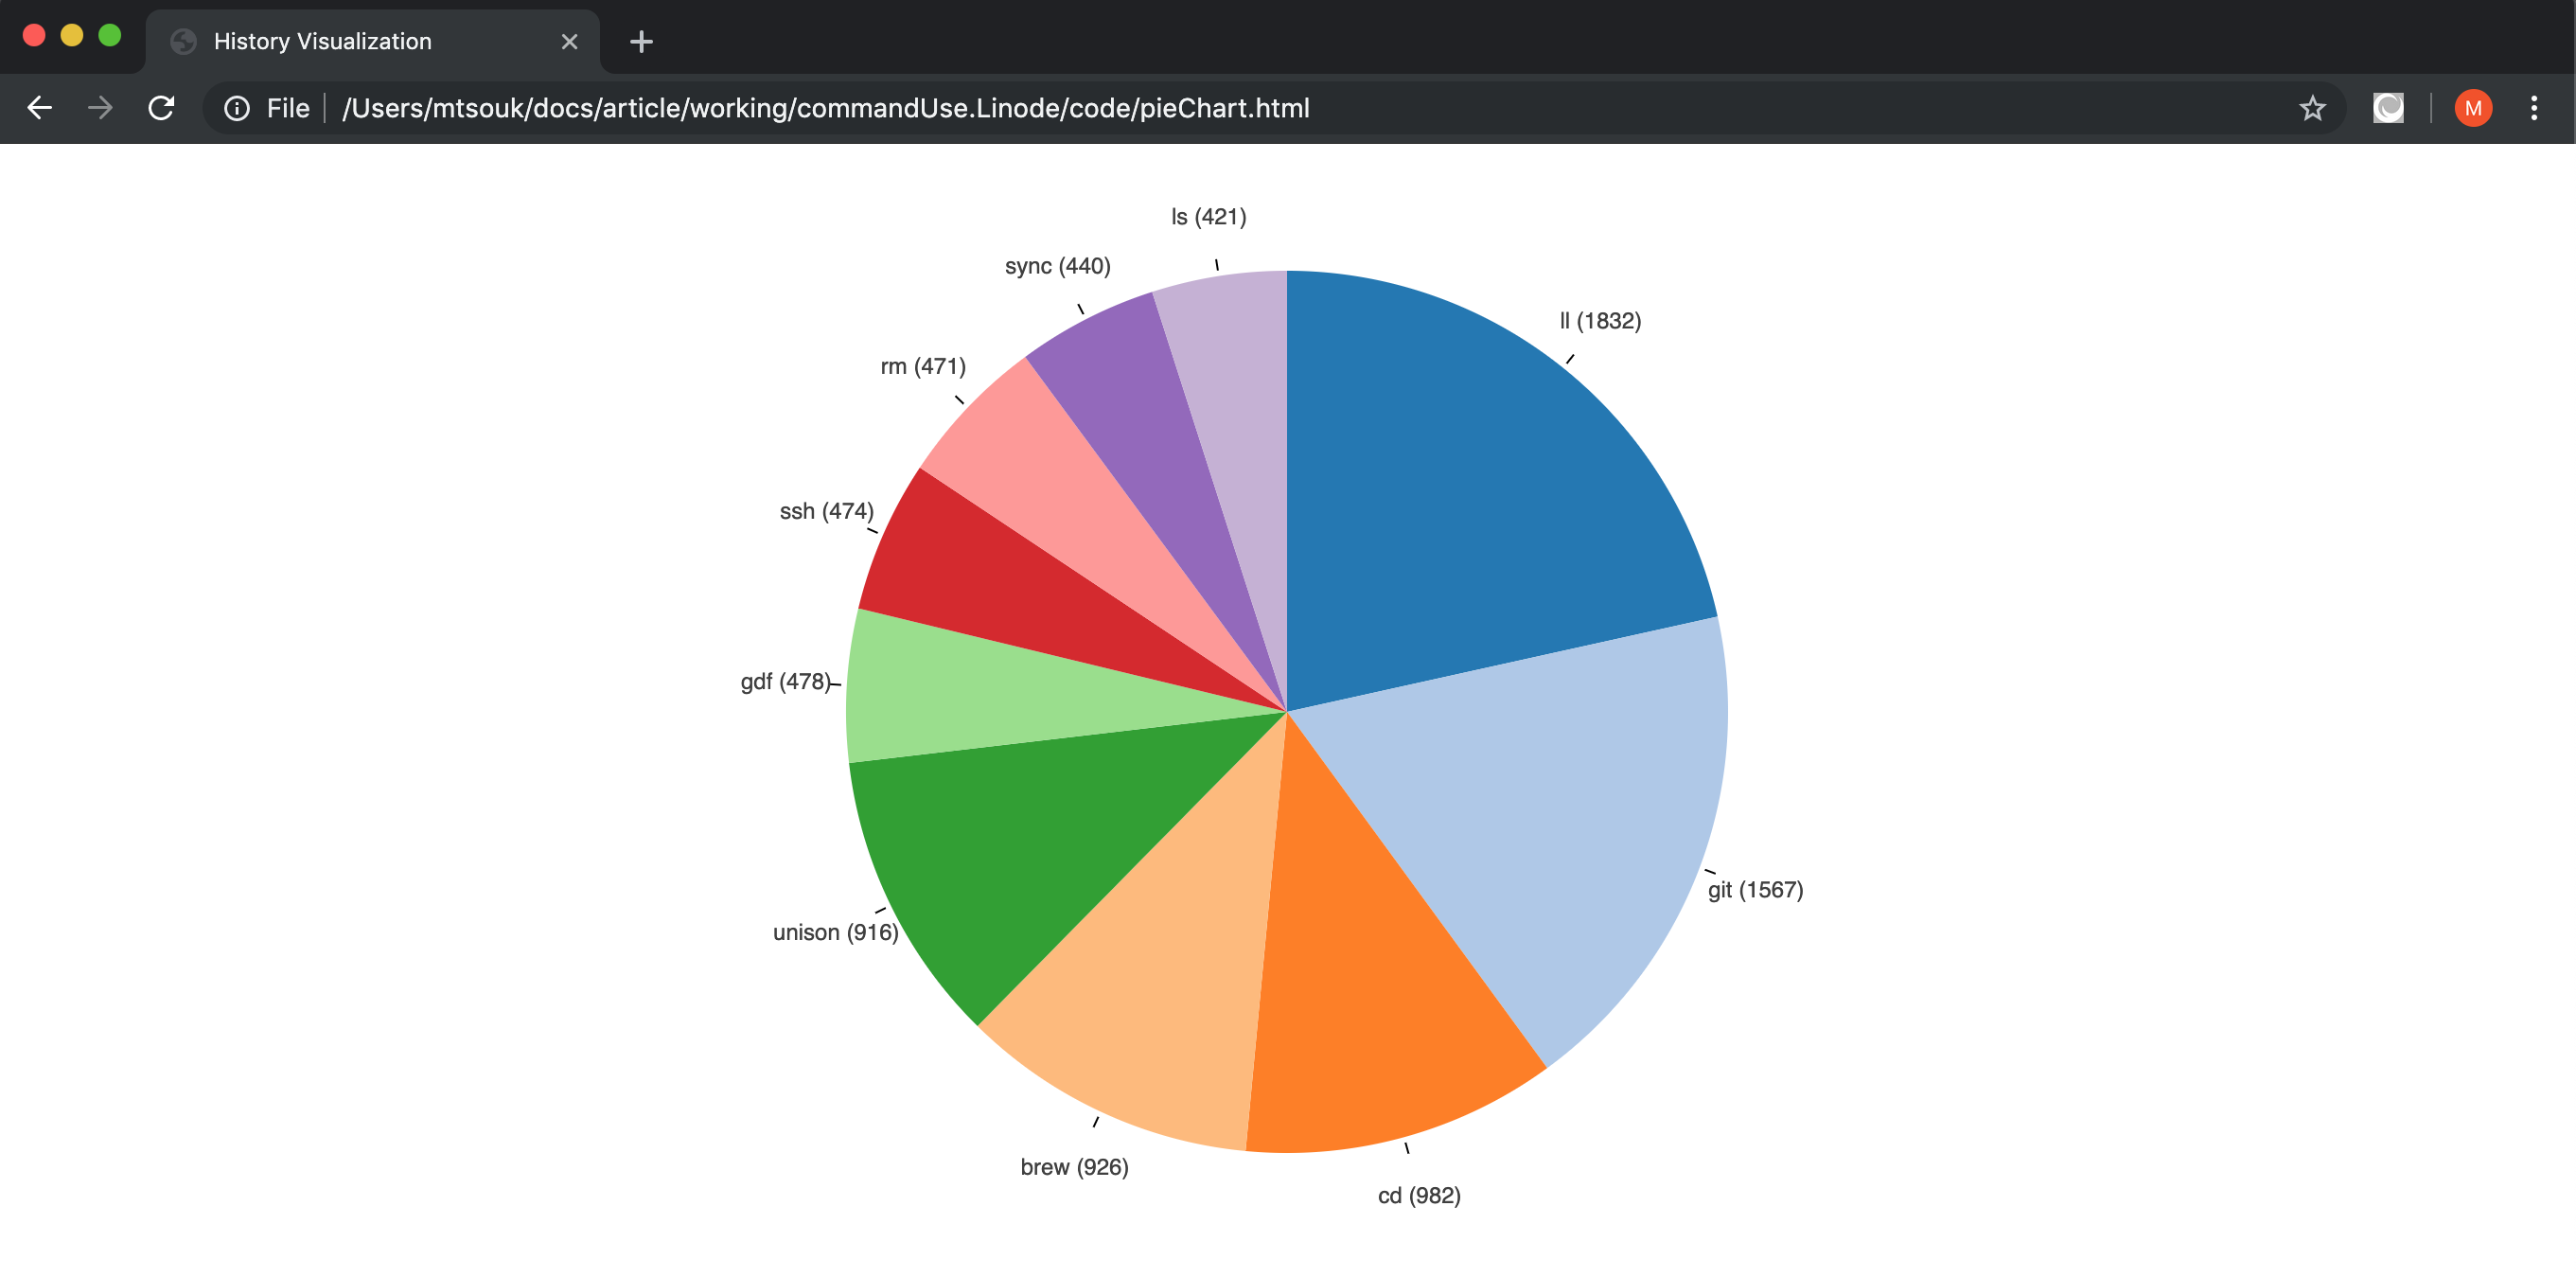Click the forward navigation arrow
2576x1277 pixels.
(100, 108)
